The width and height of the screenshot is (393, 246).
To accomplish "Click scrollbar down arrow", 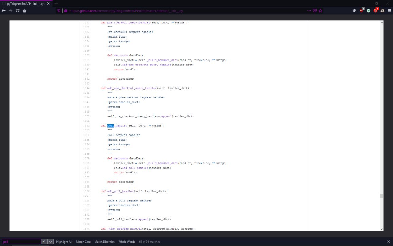I will click(382, 229).
